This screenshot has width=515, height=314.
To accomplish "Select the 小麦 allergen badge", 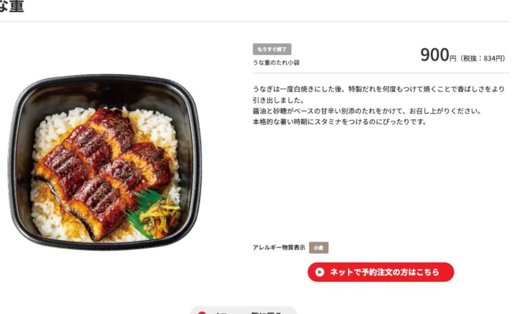I will (x=318, y=248).
